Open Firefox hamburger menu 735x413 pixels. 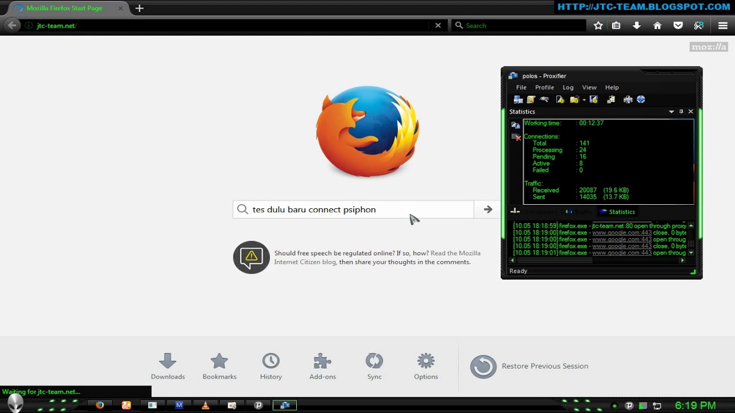tap(723, 25)
